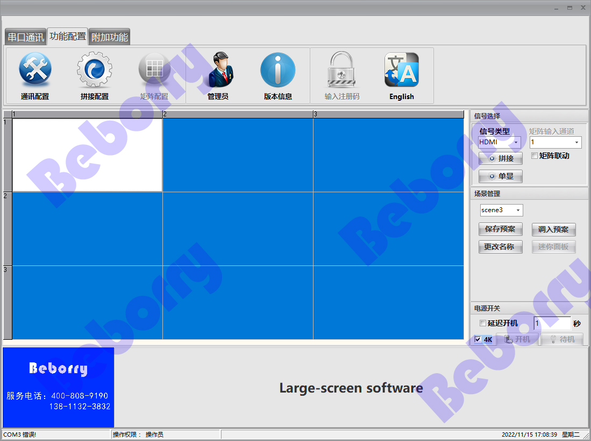This screenshot has width=591, height=441.
Task: Switch to the 串口通讯 tab
Action: [26, 37]
